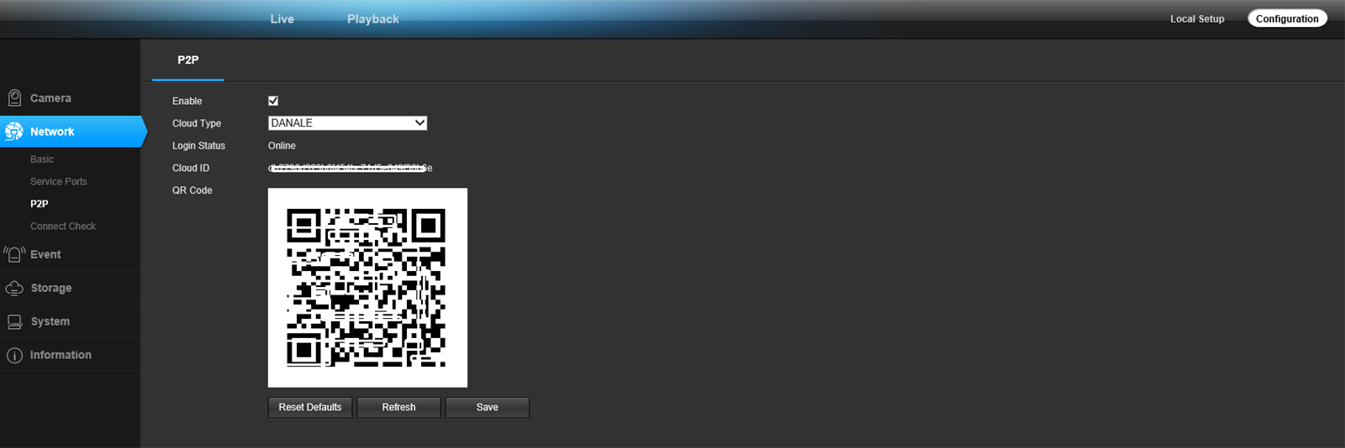The width and height of the screenshot is (1345, 448).
Task: Save the P2P settings
Action: 488,408
